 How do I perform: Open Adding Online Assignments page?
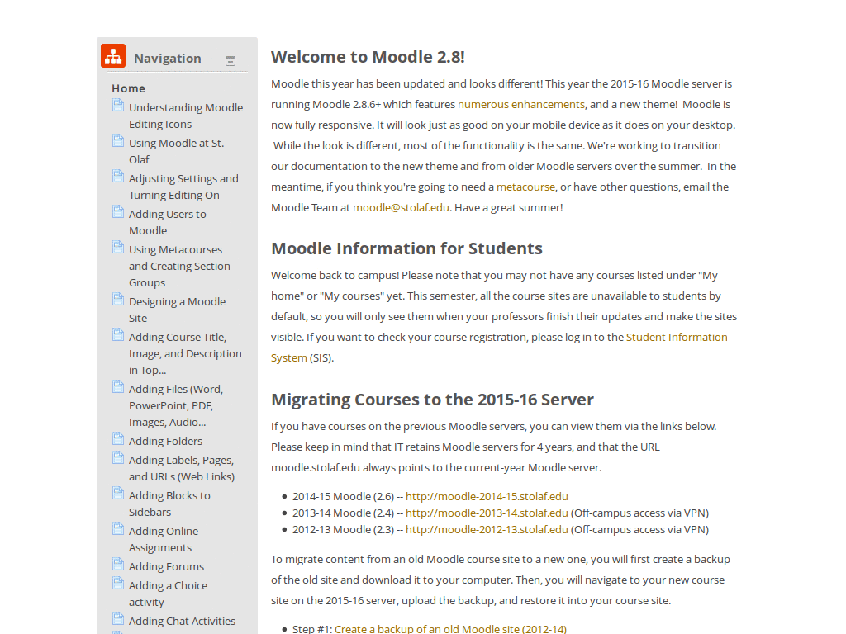click(164, 540)
